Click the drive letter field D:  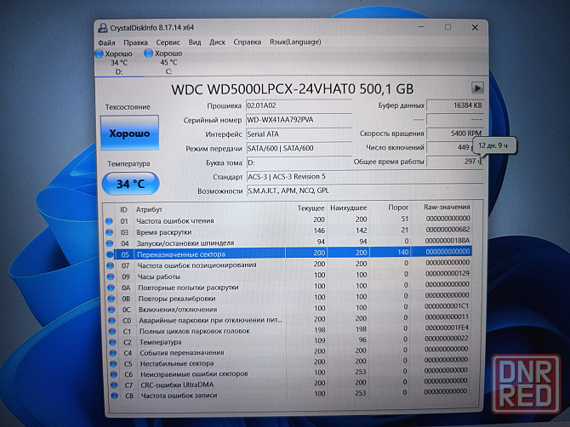click(299, 162)
